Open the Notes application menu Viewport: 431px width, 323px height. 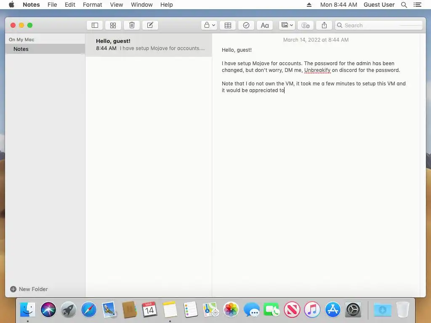click(31, 5)
